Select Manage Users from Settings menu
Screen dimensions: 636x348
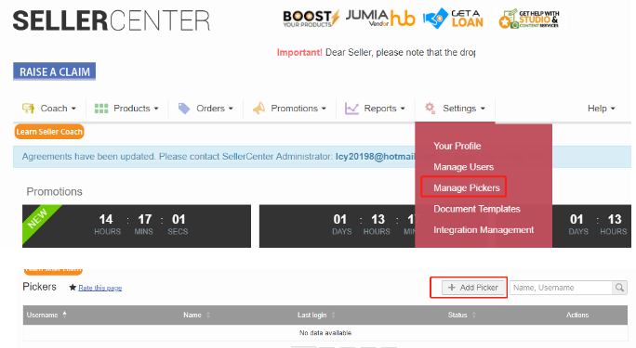(464, 167)
